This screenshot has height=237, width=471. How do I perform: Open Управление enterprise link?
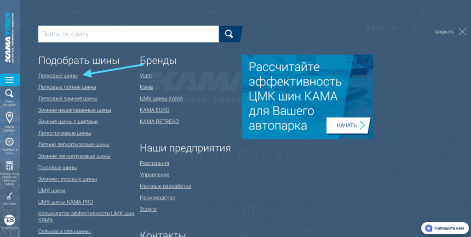coord(155,175)
